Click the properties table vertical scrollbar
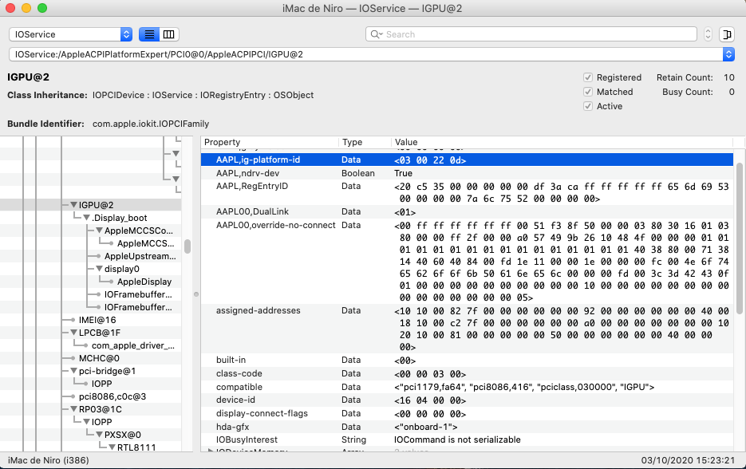The width and height of the screenshot is (746, 469). tap(740, 238)
